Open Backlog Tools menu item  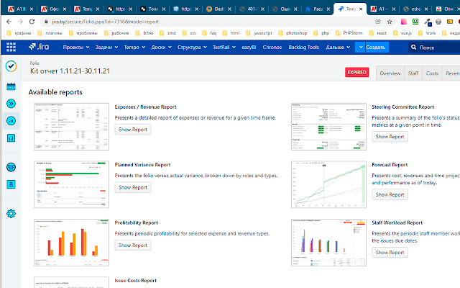303,47
